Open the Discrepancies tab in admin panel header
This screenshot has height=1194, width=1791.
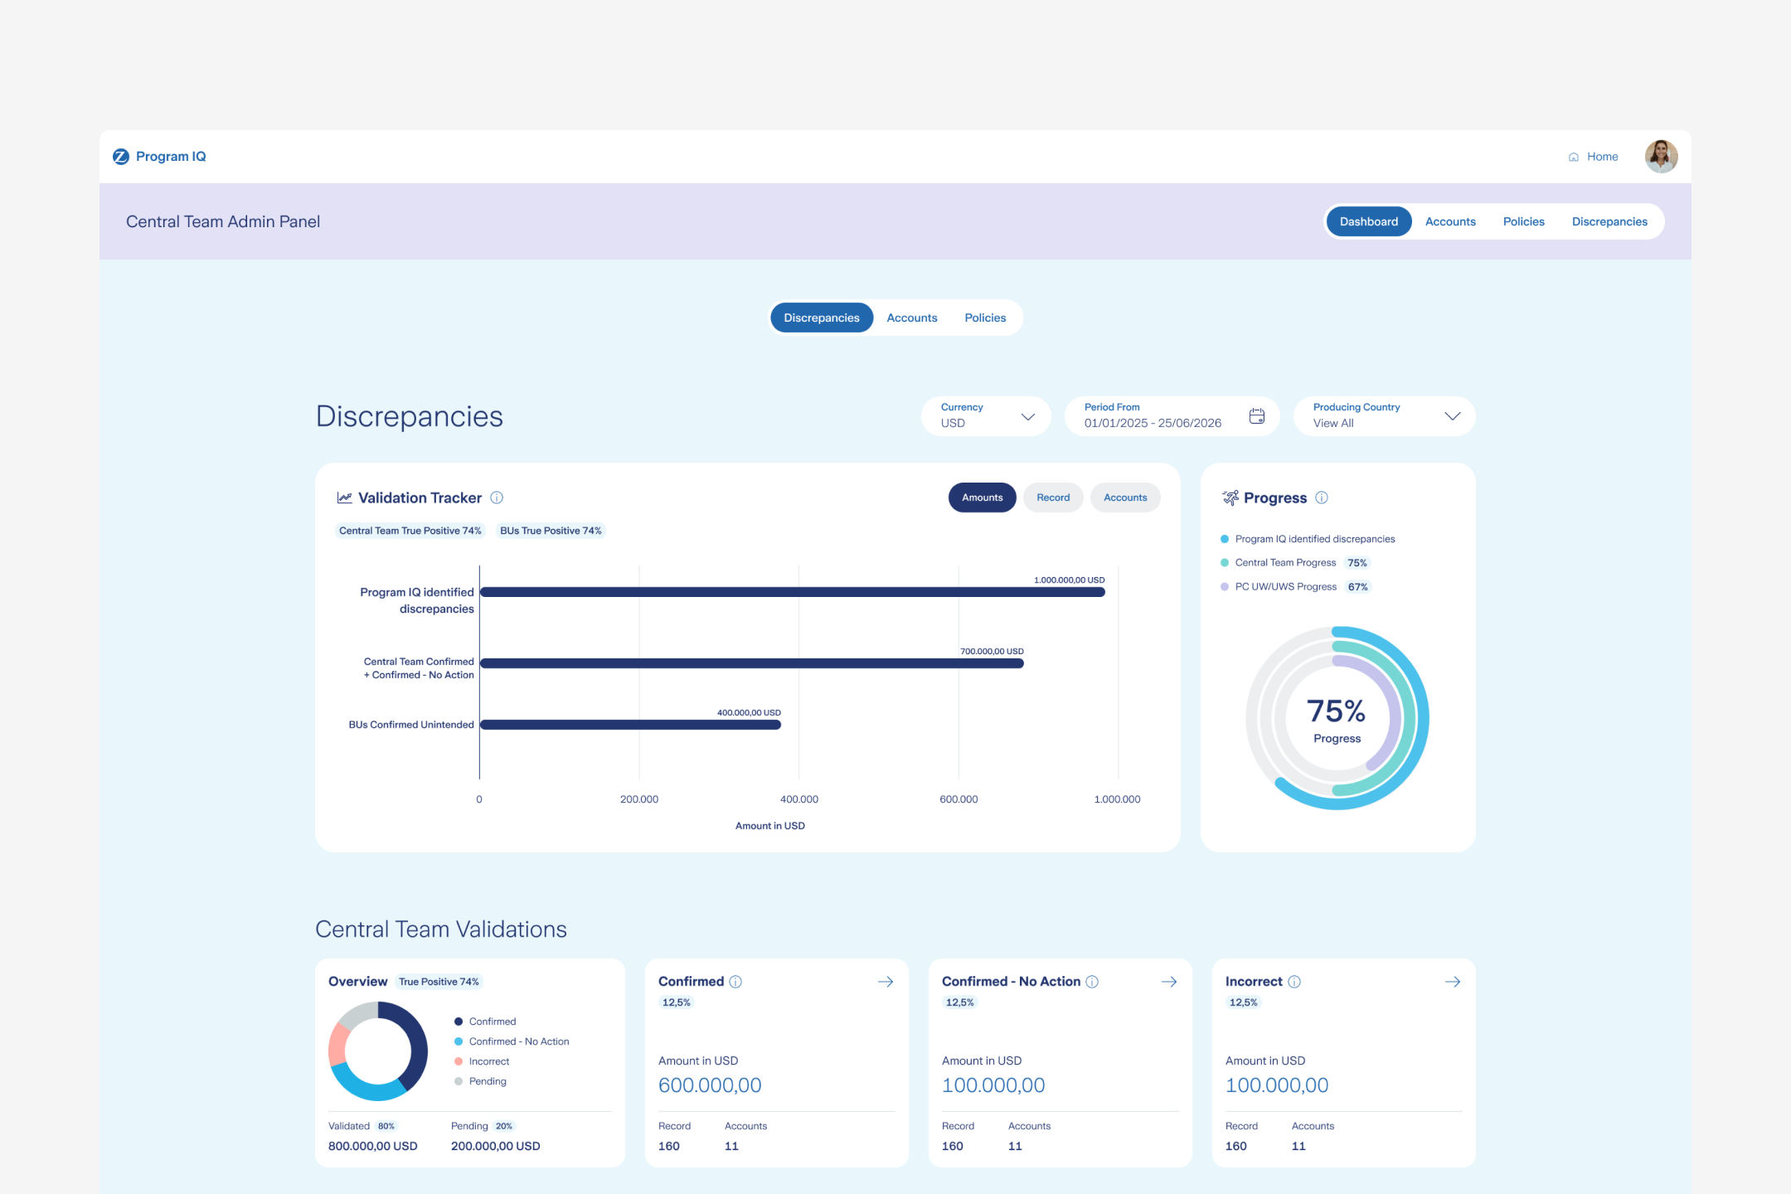pyautogui.click(x=1609, y=221)
